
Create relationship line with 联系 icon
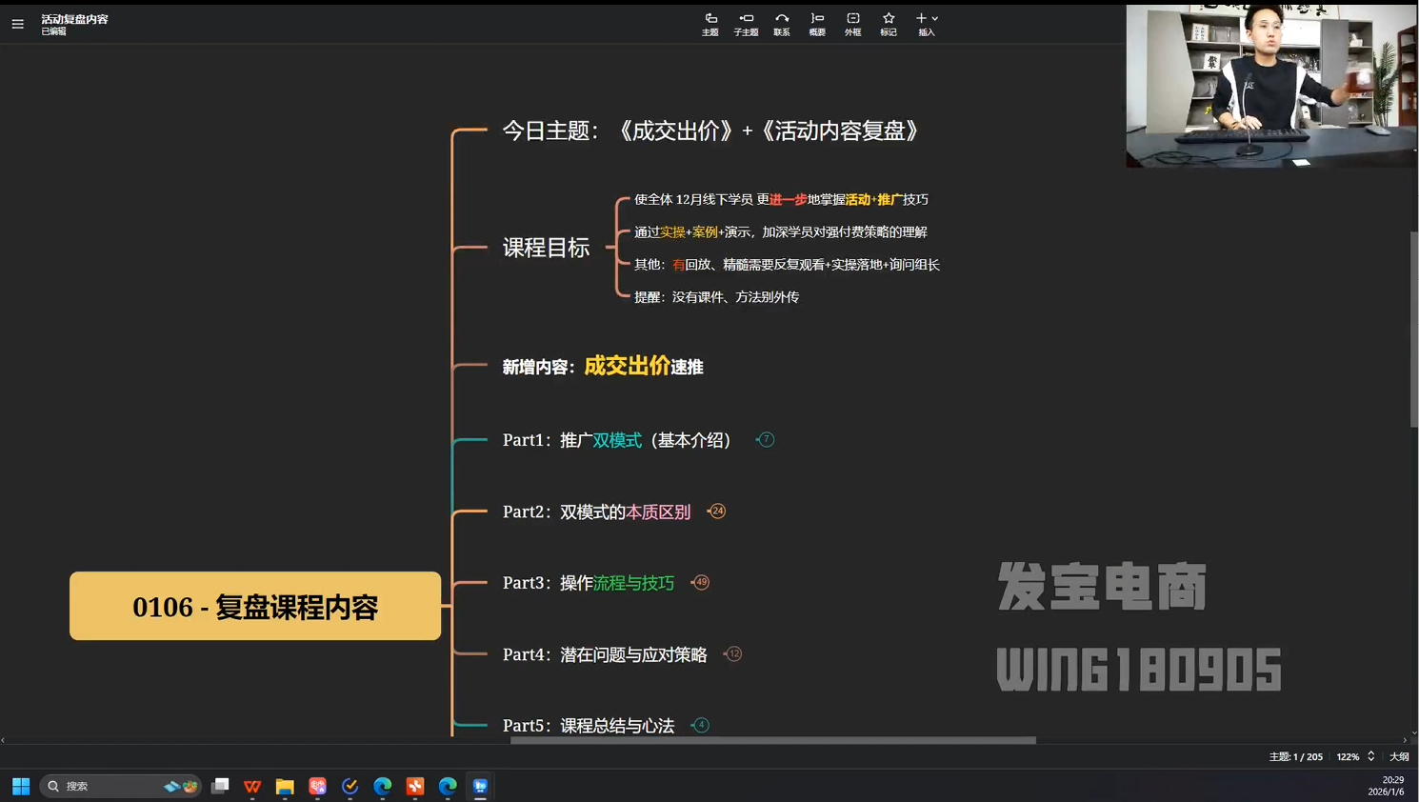pos(781,24)
